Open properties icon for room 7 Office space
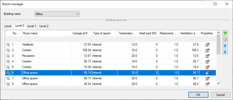Viewport: 233px width, 100px height. pyautogui.click(x=207, y=78)
